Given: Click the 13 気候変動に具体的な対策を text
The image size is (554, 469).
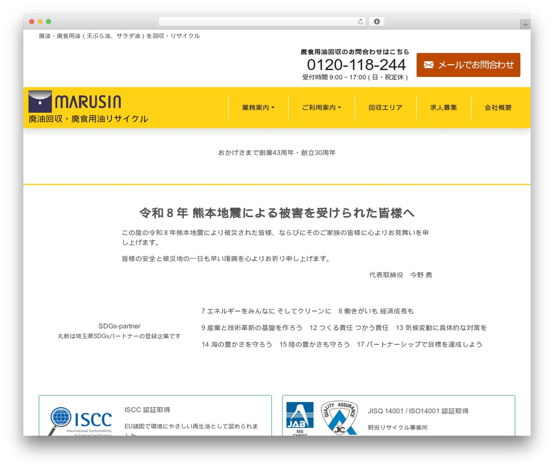Looking at the screenshot, I should click(441, 328).
